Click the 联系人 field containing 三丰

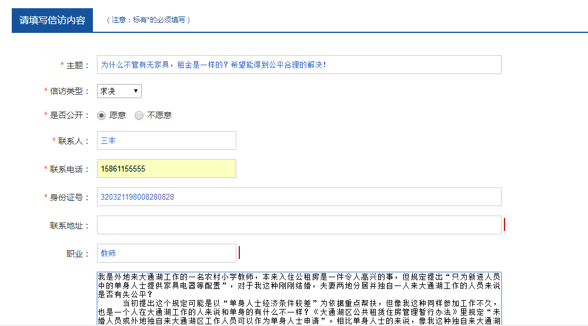pos(166,140)
